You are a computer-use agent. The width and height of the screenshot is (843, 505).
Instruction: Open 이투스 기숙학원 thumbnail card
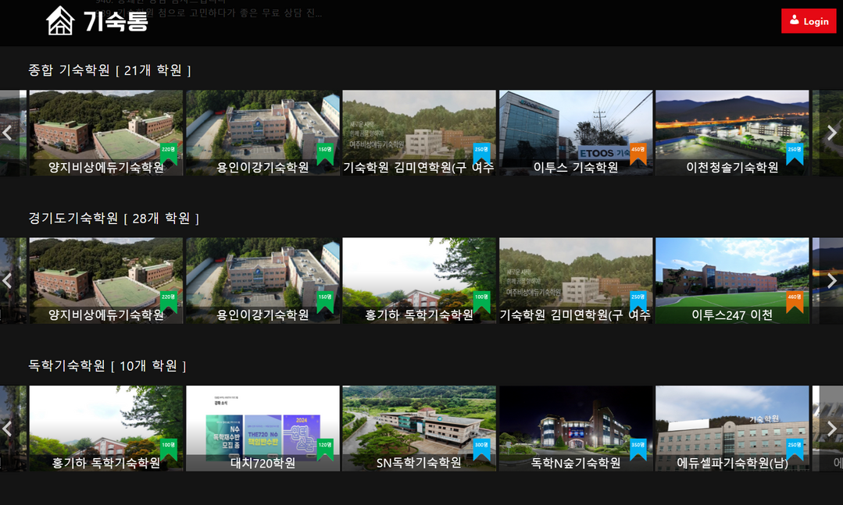(x=575, y=132)
